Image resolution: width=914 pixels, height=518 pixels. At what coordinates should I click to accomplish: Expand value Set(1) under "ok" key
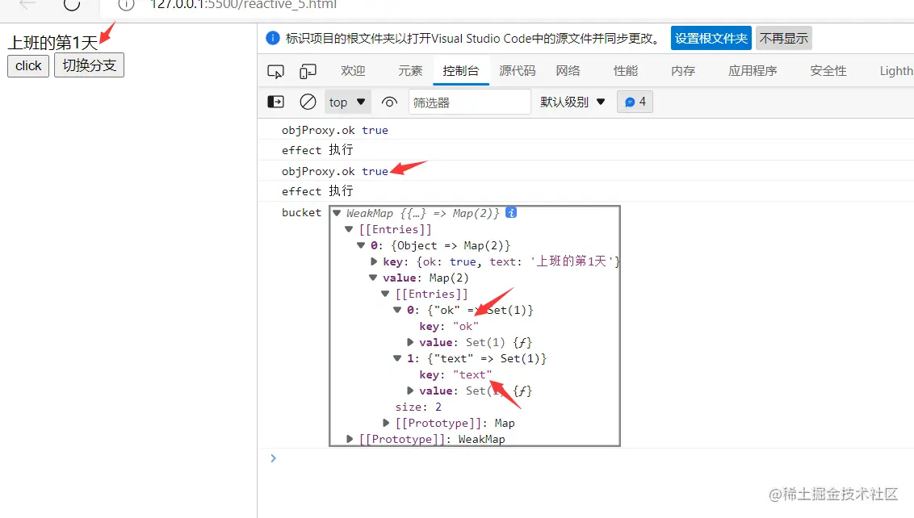coord(410,343)
